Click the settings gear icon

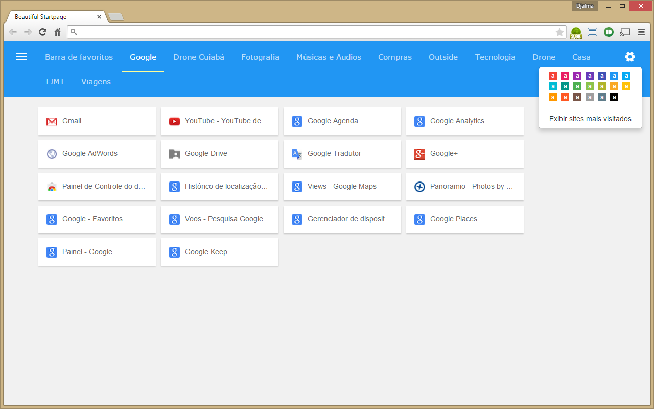pyautogui.click(x=630, y=57)
